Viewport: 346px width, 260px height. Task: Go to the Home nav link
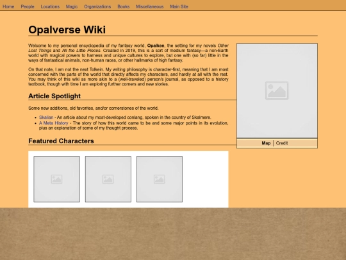click(8, 6)
